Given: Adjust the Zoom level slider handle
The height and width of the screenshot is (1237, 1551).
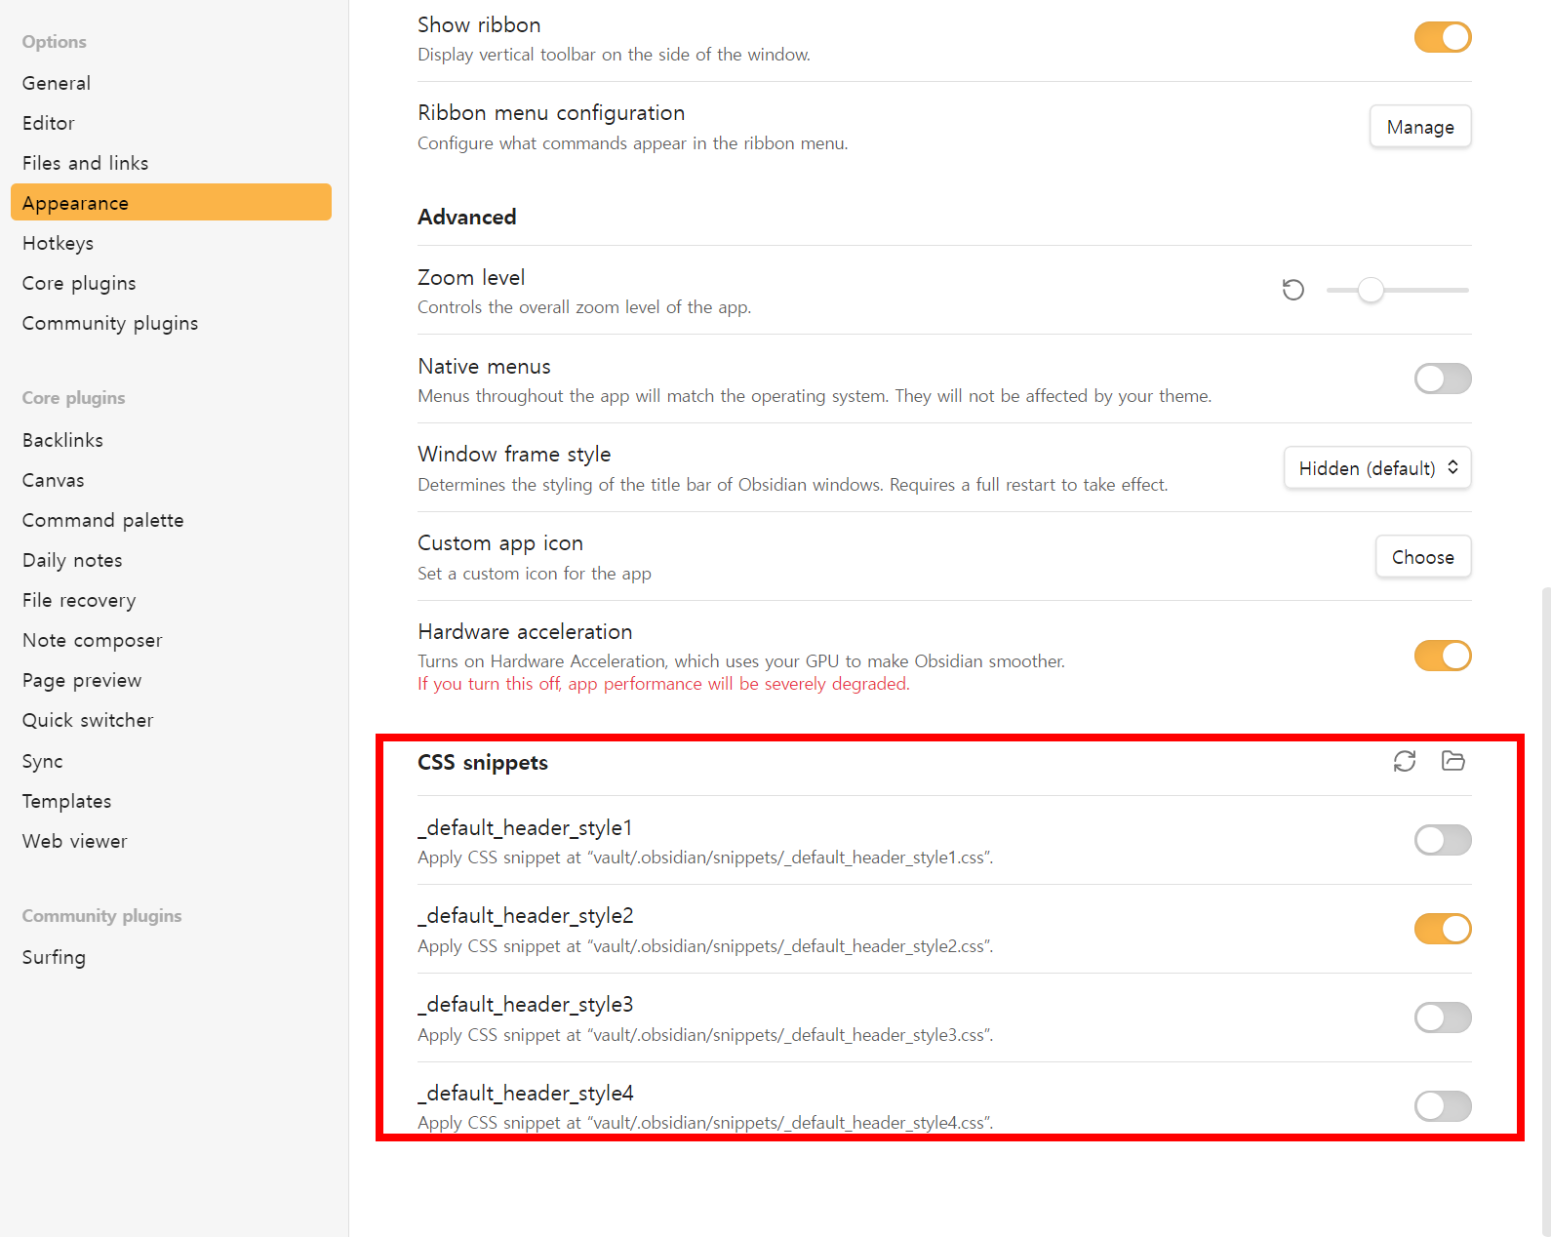Looking at the screenshot, I should 1371,290.
